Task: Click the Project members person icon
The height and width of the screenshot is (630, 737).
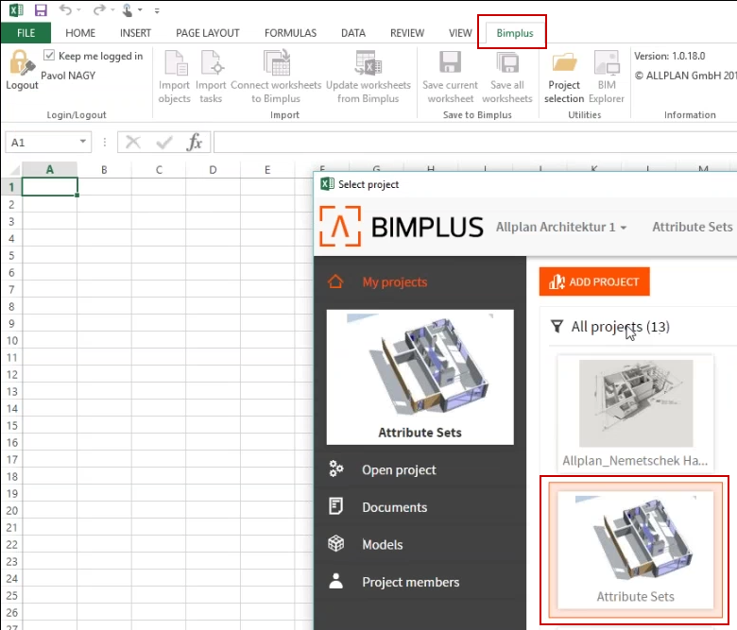Action: tap(336, 581)
